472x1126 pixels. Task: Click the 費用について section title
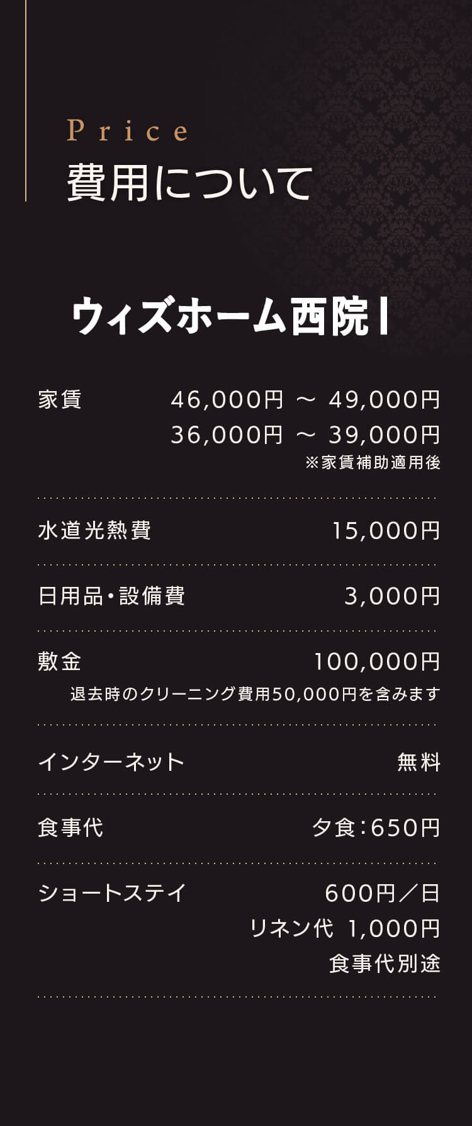point(189,183)
